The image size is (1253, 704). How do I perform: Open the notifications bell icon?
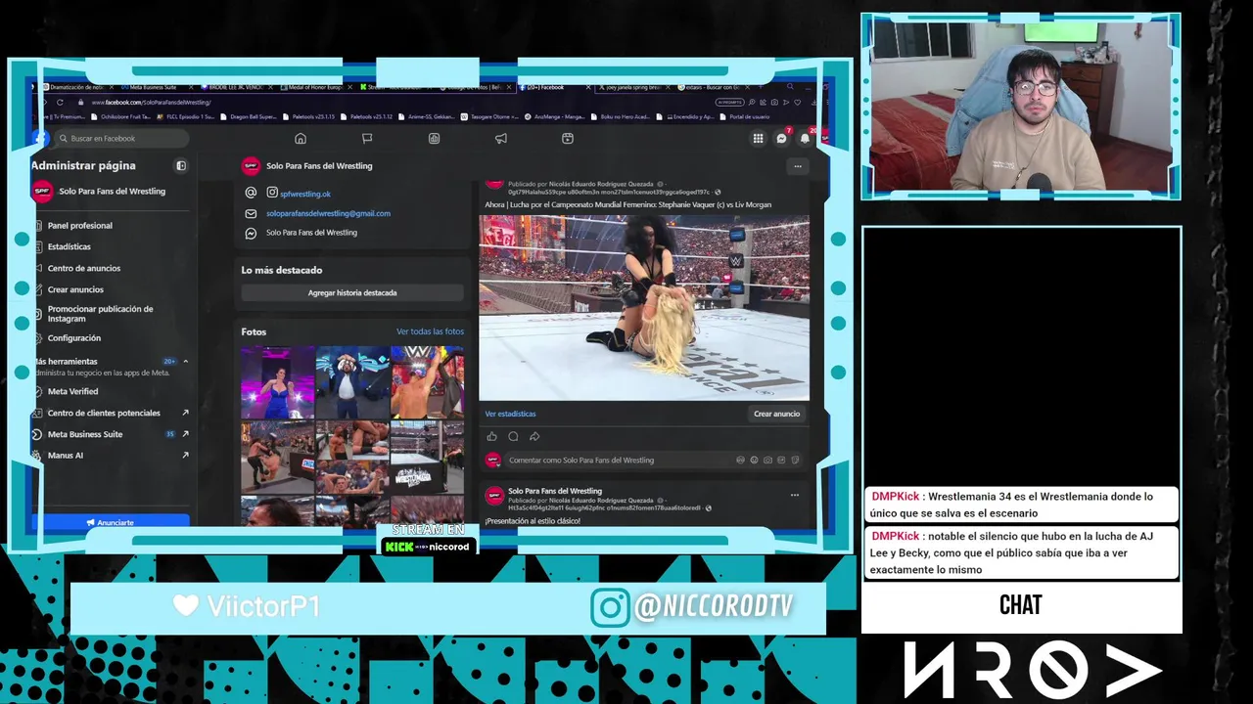point(805,138)
